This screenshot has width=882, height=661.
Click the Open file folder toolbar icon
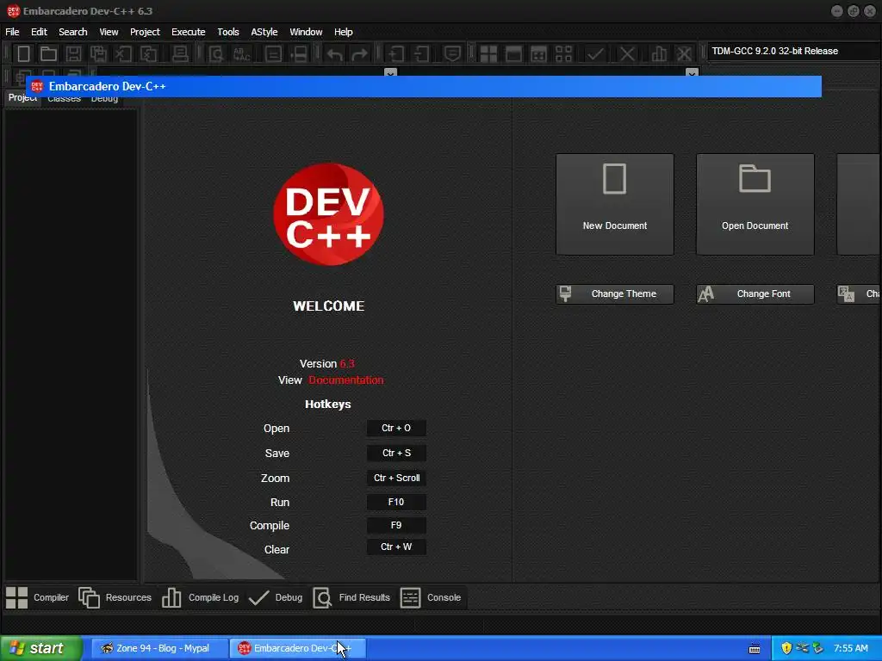click(x=48, y=54)
